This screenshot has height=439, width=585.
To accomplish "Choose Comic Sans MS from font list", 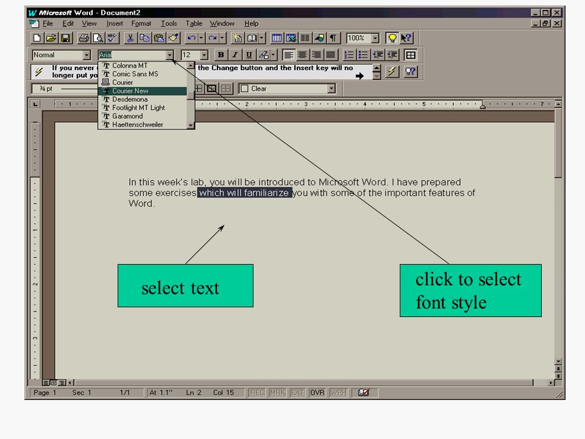I will (142, 74).
